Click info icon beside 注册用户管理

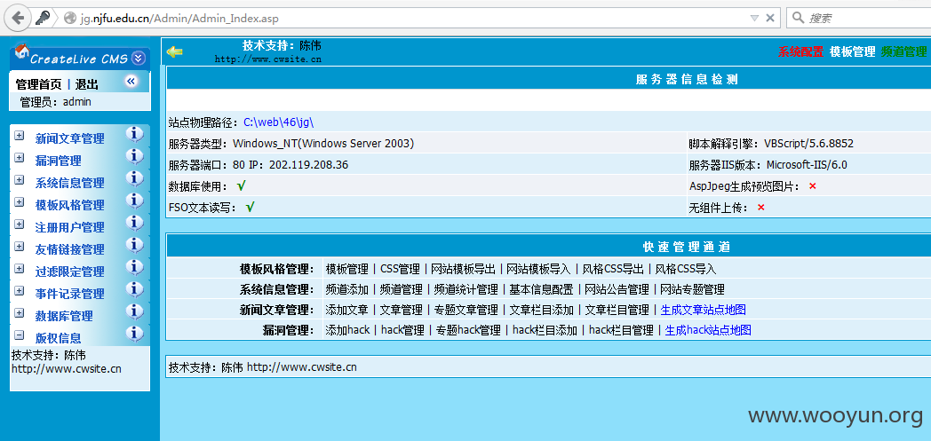tap(135, 224)
